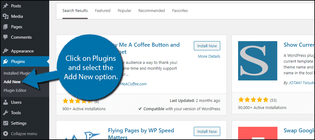The height and width of the screenshot is (140, 315).
Task: Click the Plugins plug icon
Action: tap(6, 61)
